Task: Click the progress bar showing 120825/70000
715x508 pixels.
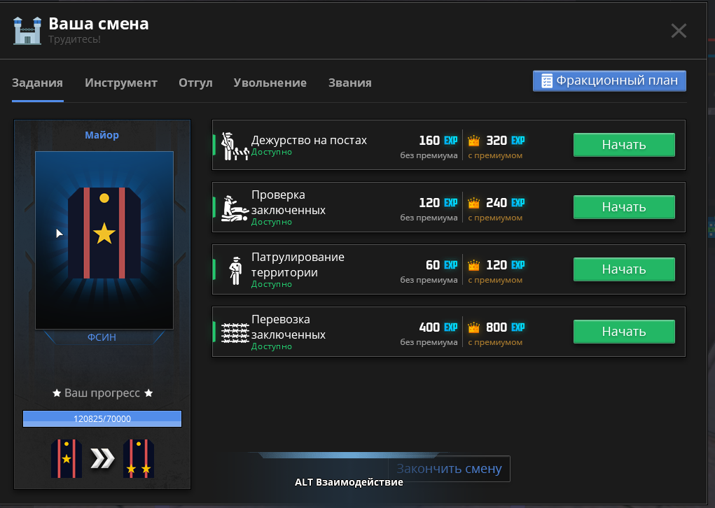Action: (x=102, y=419)
